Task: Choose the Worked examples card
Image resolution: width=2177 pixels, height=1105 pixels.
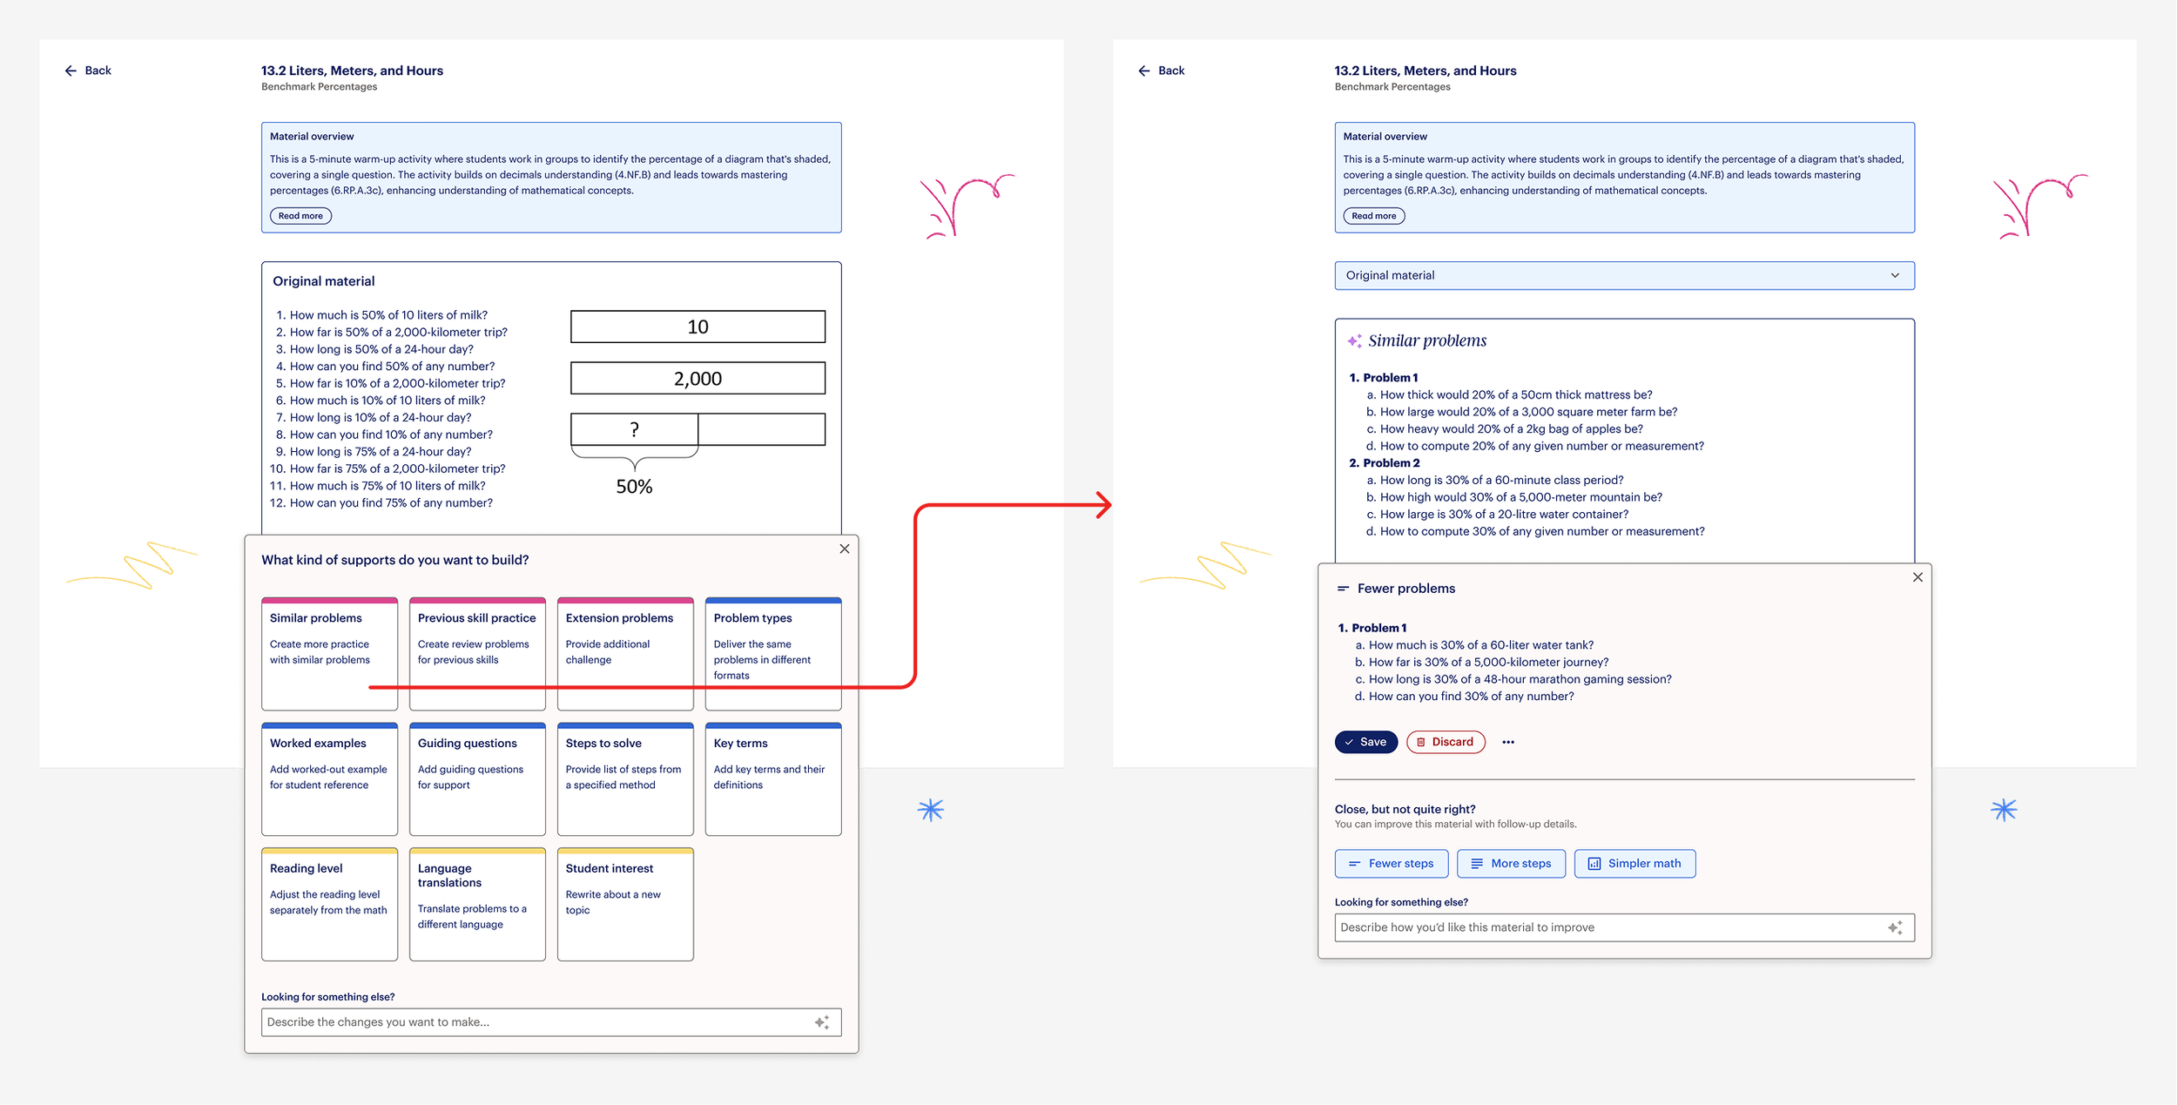Action: [x=329, y=778]
